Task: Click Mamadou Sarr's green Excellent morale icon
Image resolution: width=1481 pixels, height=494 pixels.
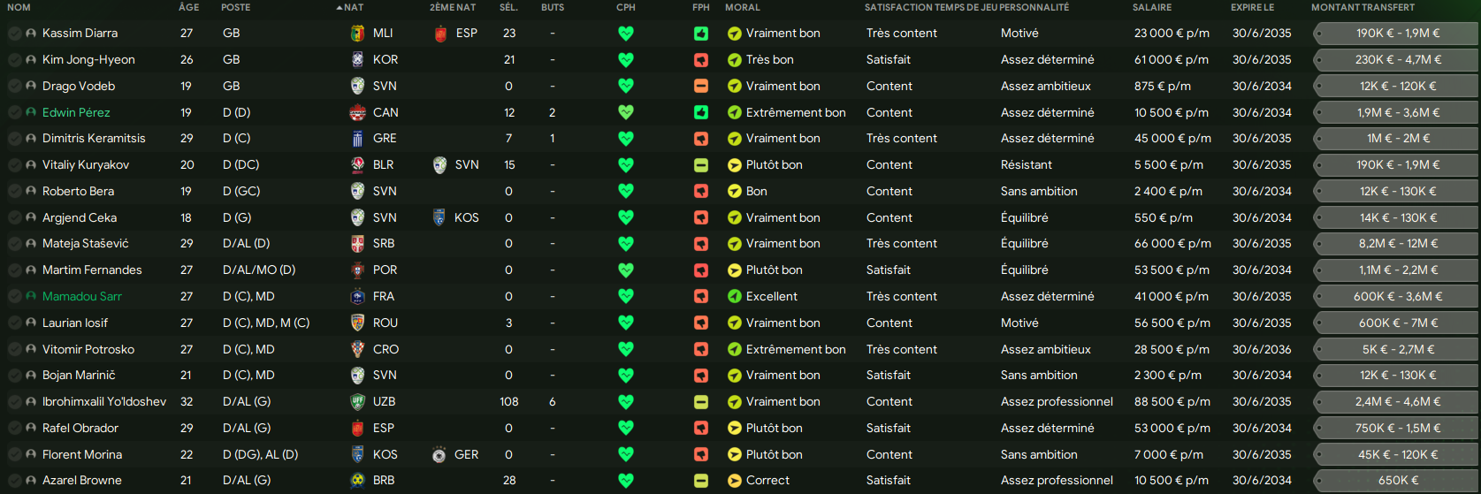Action: (734, 297)
